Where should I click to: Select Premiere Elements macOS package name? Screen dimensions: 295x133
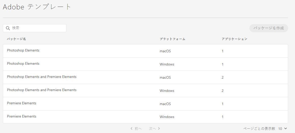(22, 103)
